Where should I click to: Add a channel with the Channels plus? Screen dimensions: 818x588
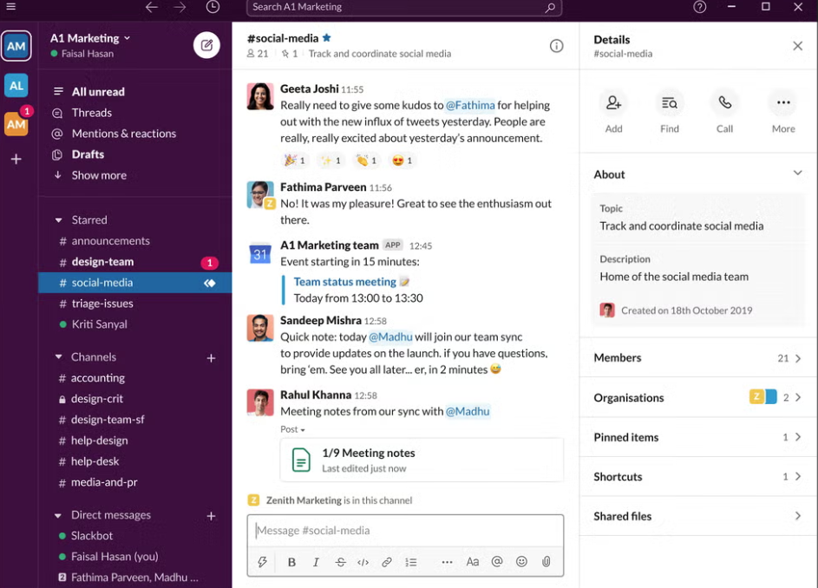click(x=211, y=358)
